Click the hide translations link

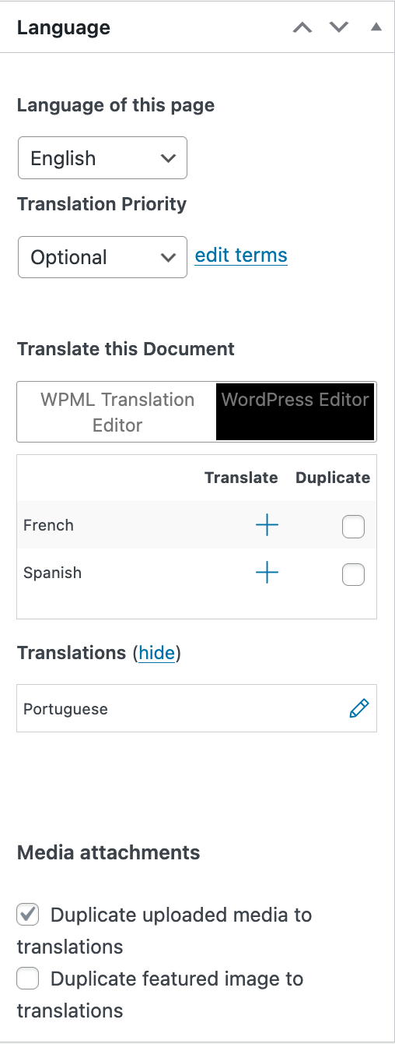click(x=156, y=653)
